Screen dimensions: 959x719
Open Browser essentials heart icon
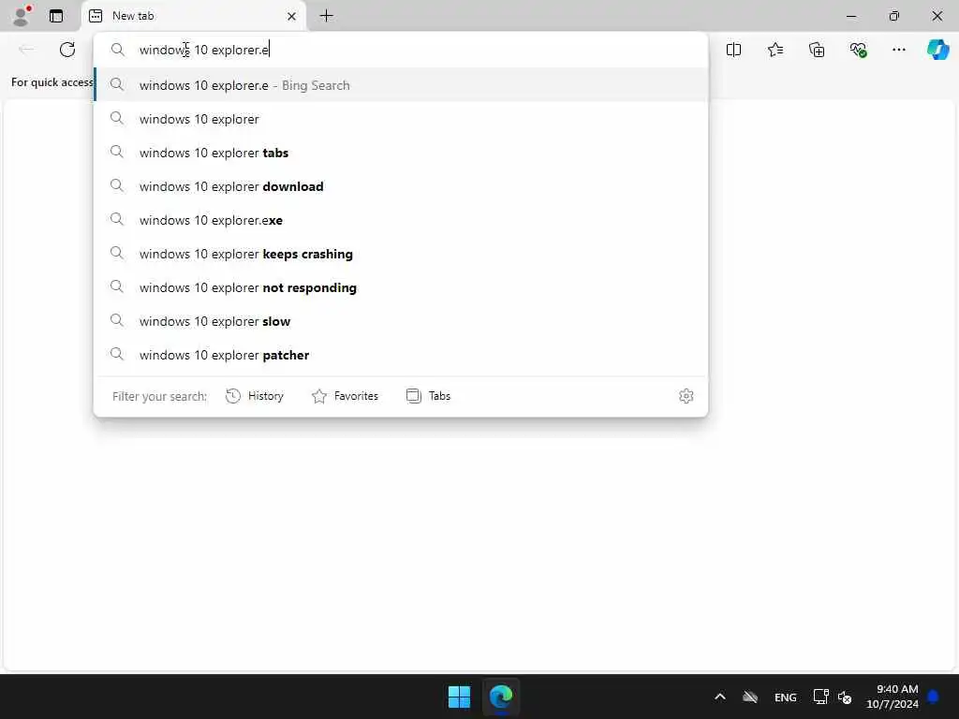coord(858,50)
